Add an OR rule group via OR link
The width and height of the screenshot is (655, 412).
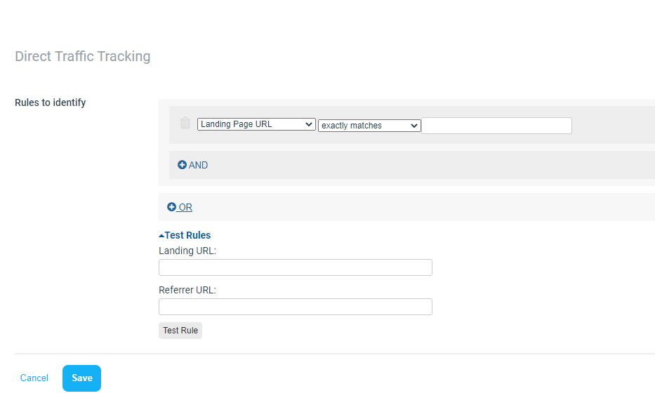click(185, 207)
